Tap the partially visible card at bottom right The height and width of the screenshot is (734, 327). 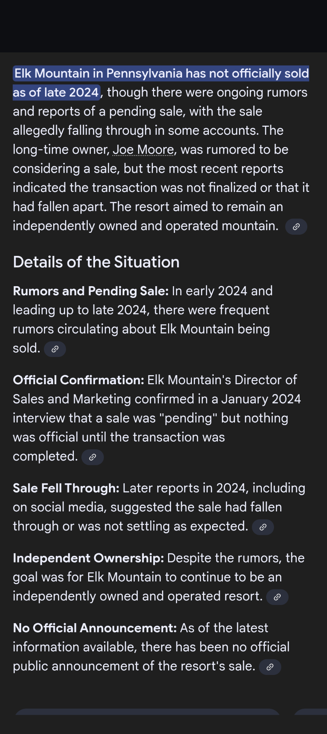pyautogui.click(x=310, y=712)
